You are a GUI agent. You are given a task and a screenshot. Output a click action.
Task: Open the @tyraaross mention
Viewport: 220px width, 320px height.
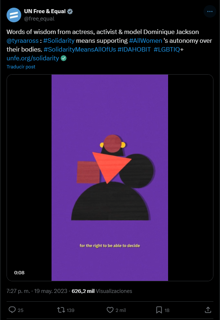pyautogui.click(x=22, y=41)
